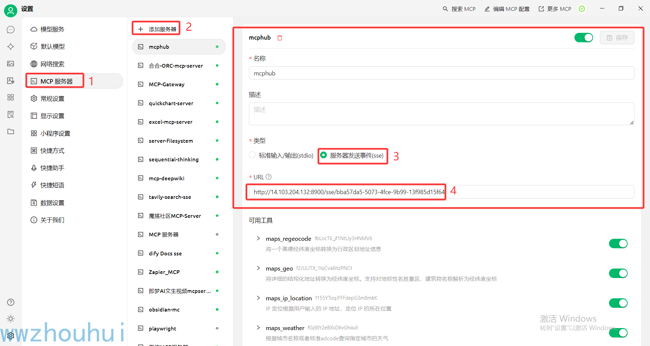This screenshot has height=346, width=650.
Task: Toggle theme with the sun icon
Action: pos(11,318)
